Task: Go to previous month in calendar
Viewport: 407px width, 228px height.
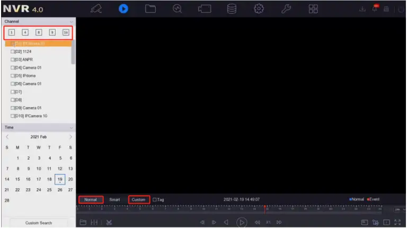Action: tap(7, 137)
